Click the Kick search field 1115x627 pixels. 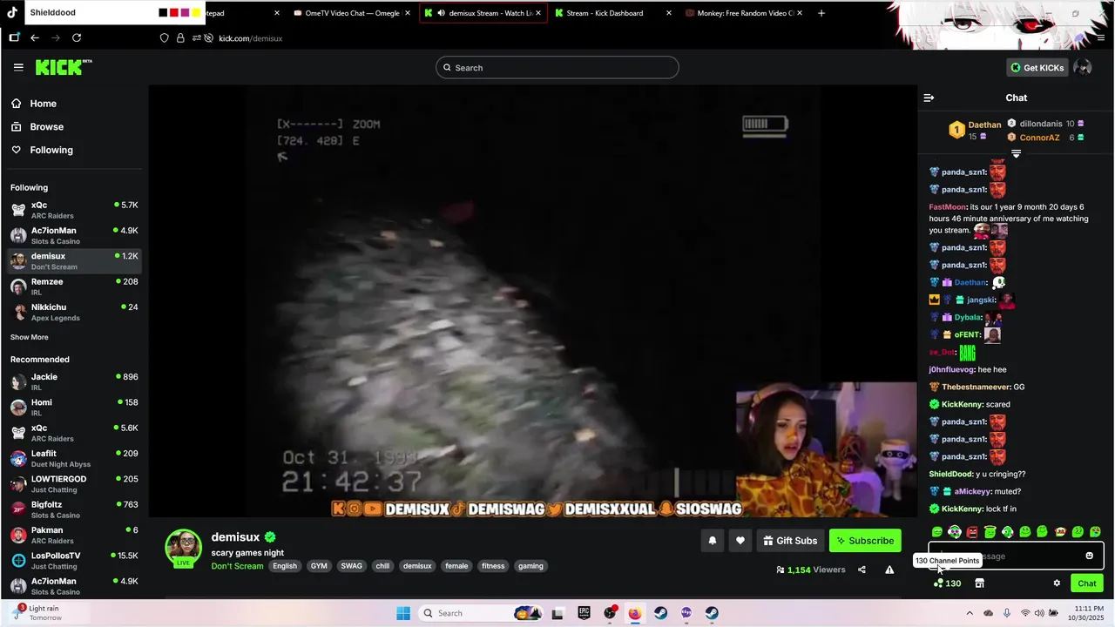tap(557, 68)
